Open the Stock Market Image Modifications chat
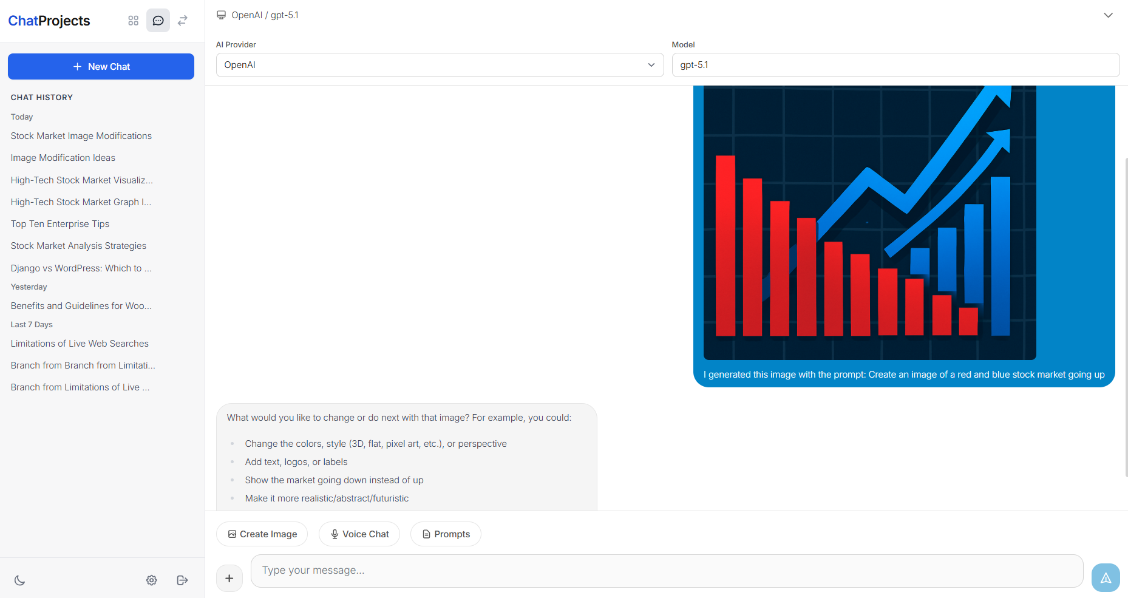1128x598 pixels. 81,135
